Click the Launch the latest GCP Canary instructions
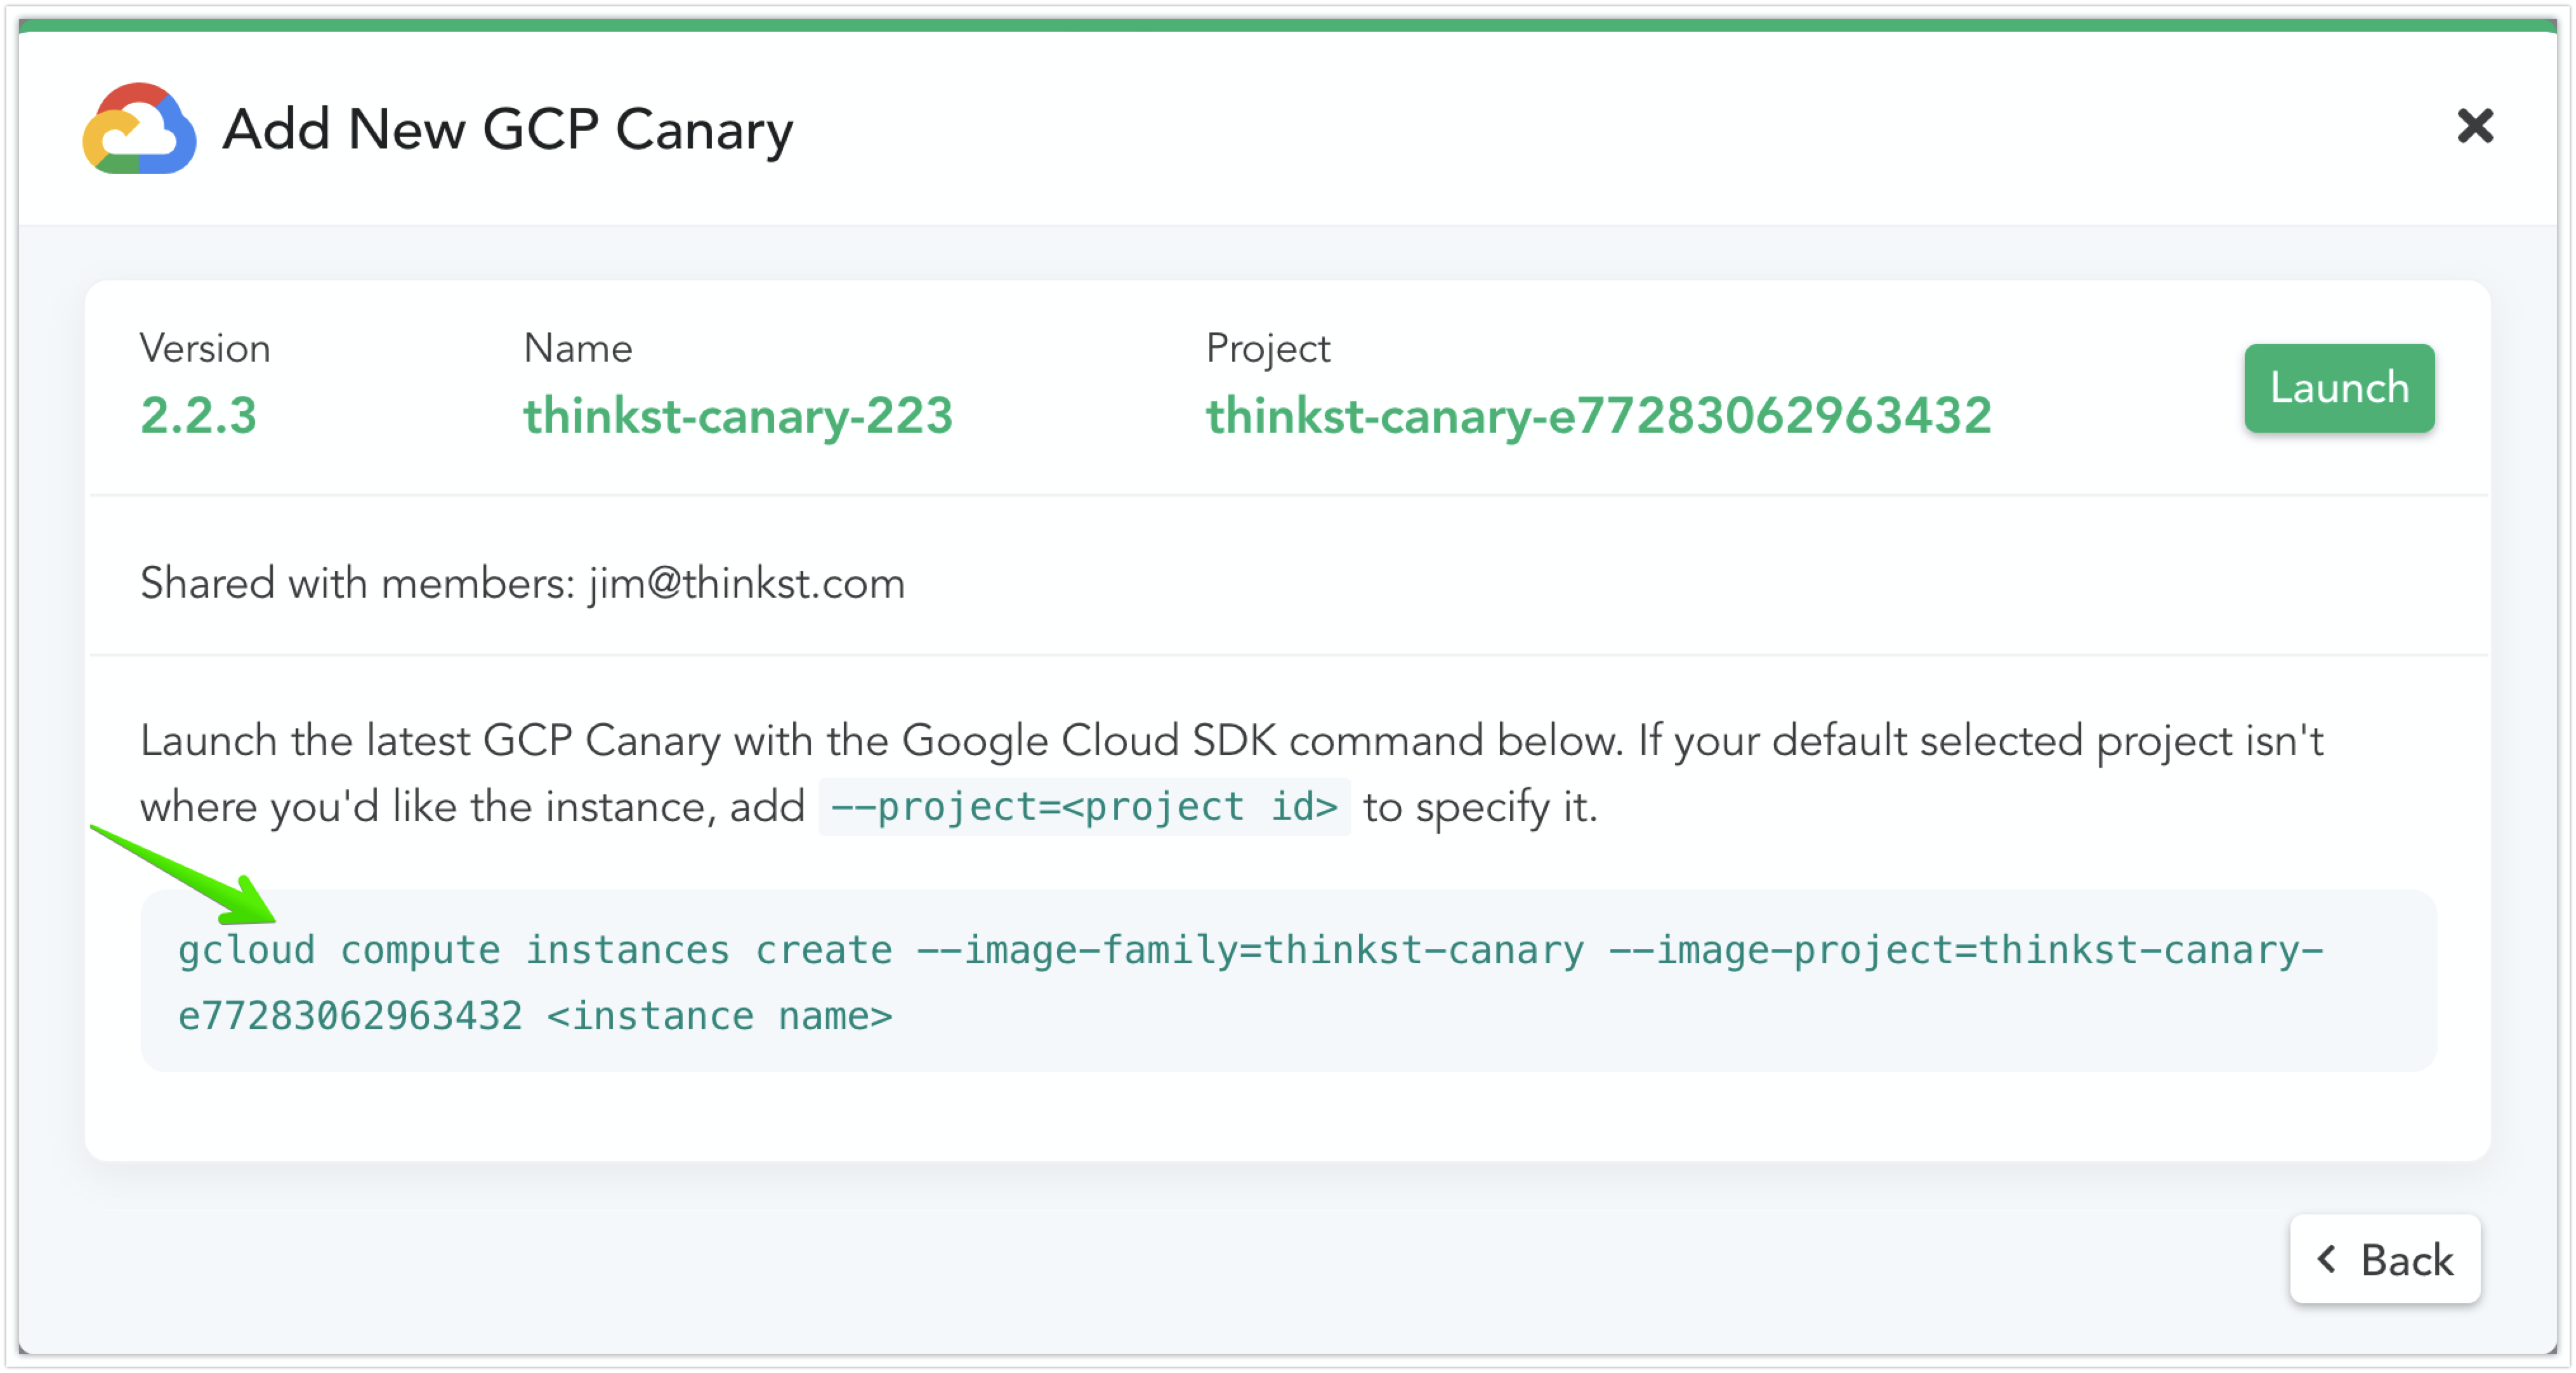The image size is (2576, 1373). [1232, 774]
